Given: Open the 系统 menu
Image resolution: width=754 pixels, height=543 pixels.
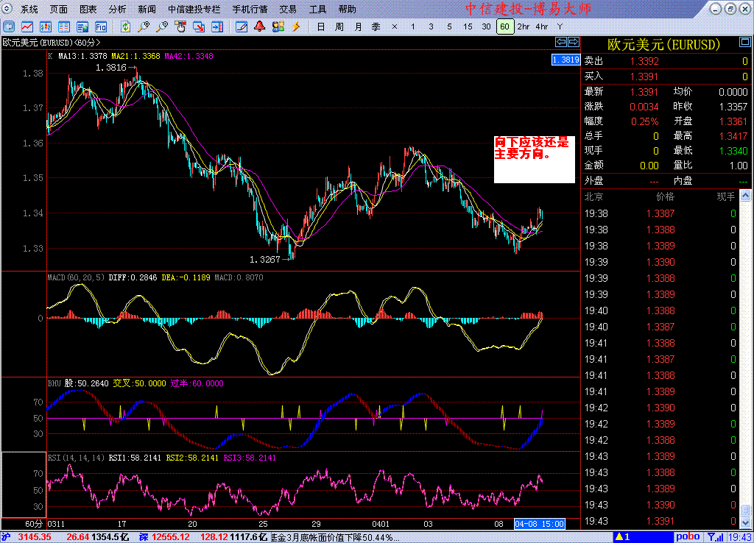Looking at the screenshot, I should 29,9.
